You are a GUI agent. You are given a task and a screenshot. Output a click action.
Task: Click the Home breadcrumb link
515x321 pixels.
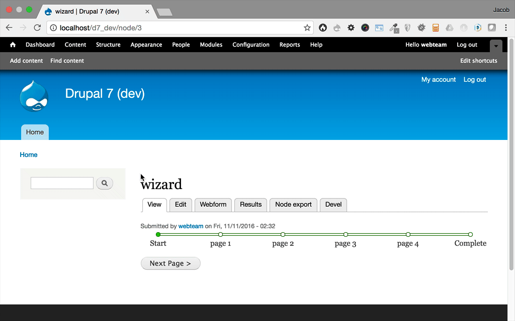29,154
